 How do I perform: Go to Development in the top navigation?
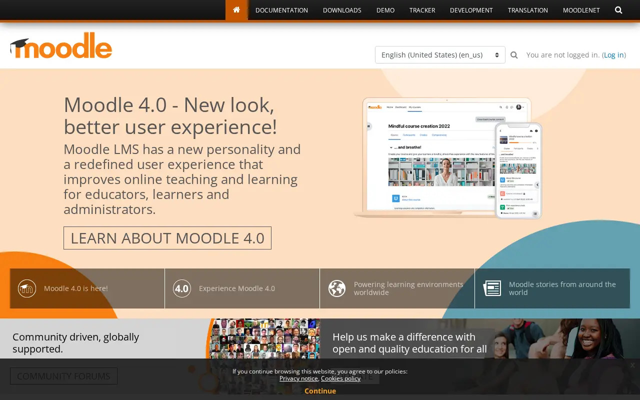471,10
